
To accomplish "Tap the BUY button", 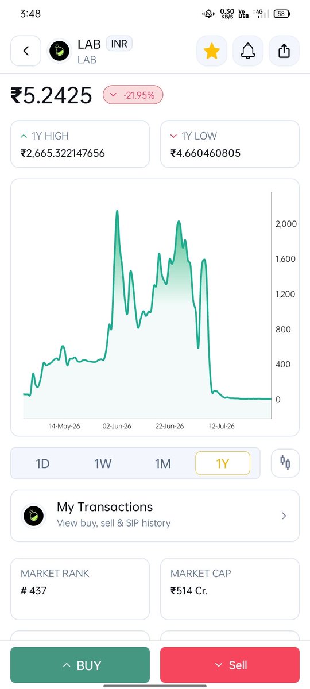I will click(80, 665).
